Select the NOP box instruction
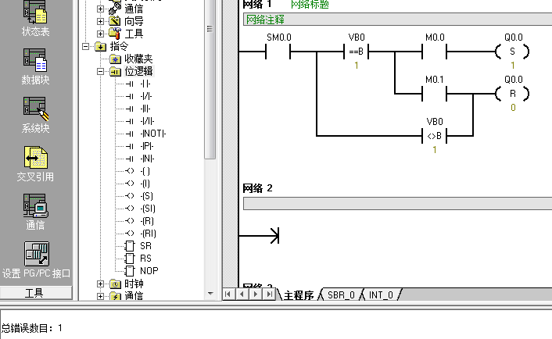The height and width of the screenshot is (339, 552). click(x=149, y=271)
